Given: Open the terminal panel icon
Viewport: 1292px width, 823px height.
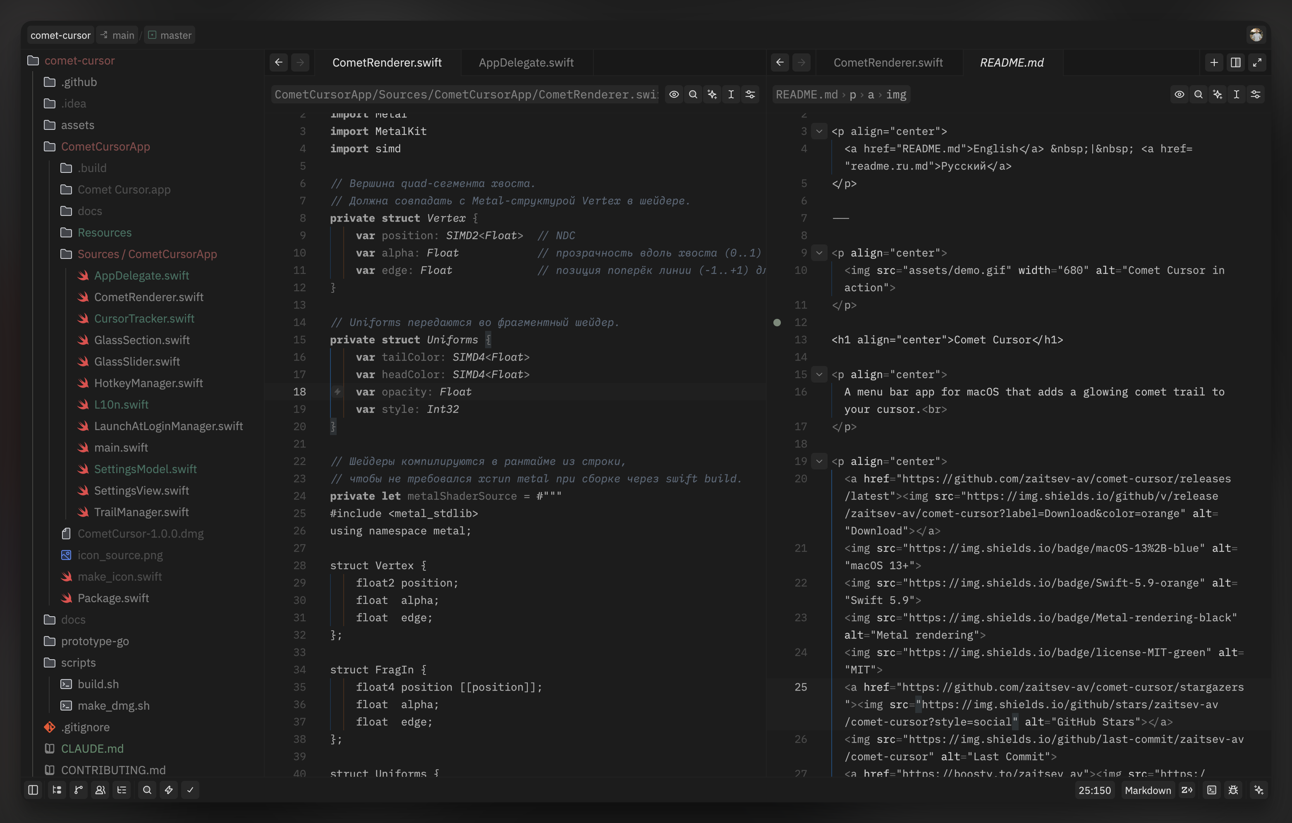Looking at the screenshot, I should 1211,790.
